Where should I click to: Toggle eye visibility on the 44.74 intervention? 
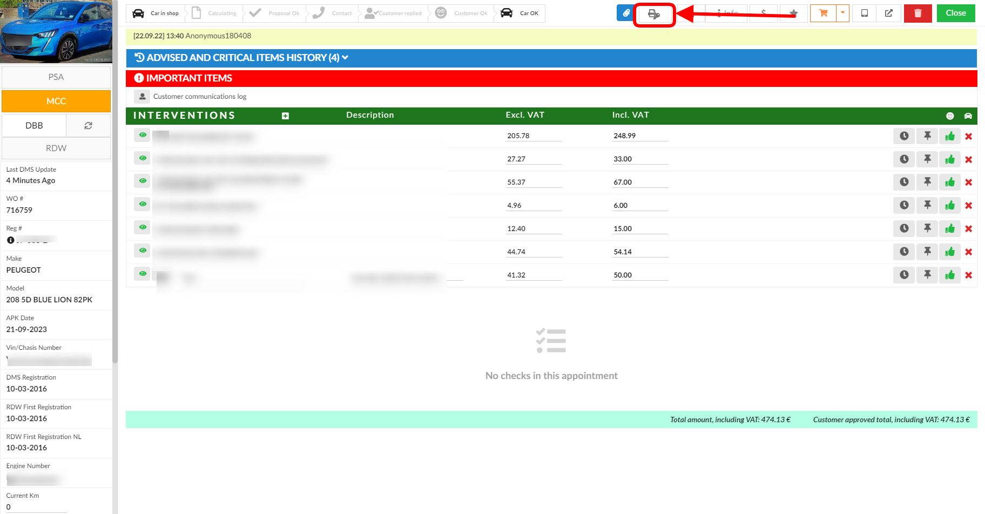[x=143, y=251]
